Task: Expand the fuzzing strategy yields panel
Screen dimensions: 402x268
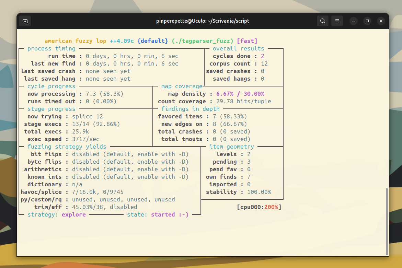Action: (68, 147)
